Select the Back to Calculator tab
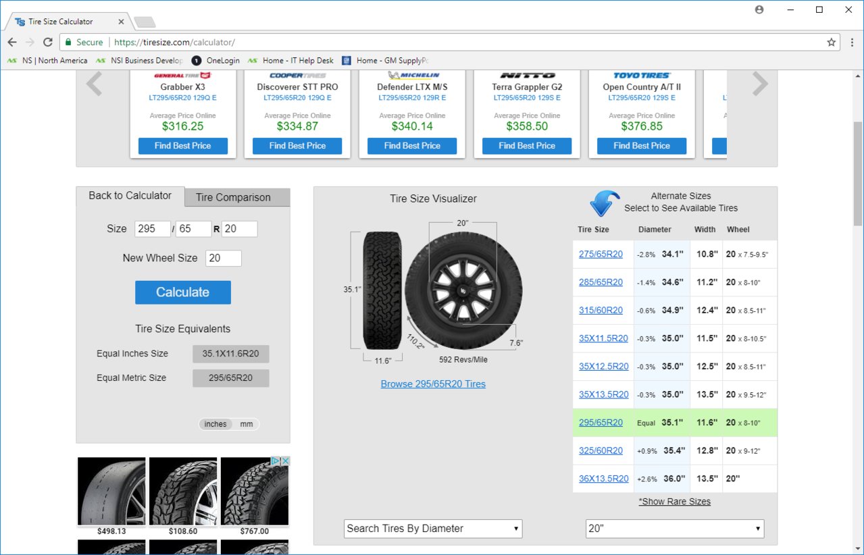Screen dimensions: 864x555 pyautogui.click(x=130, y=196)
